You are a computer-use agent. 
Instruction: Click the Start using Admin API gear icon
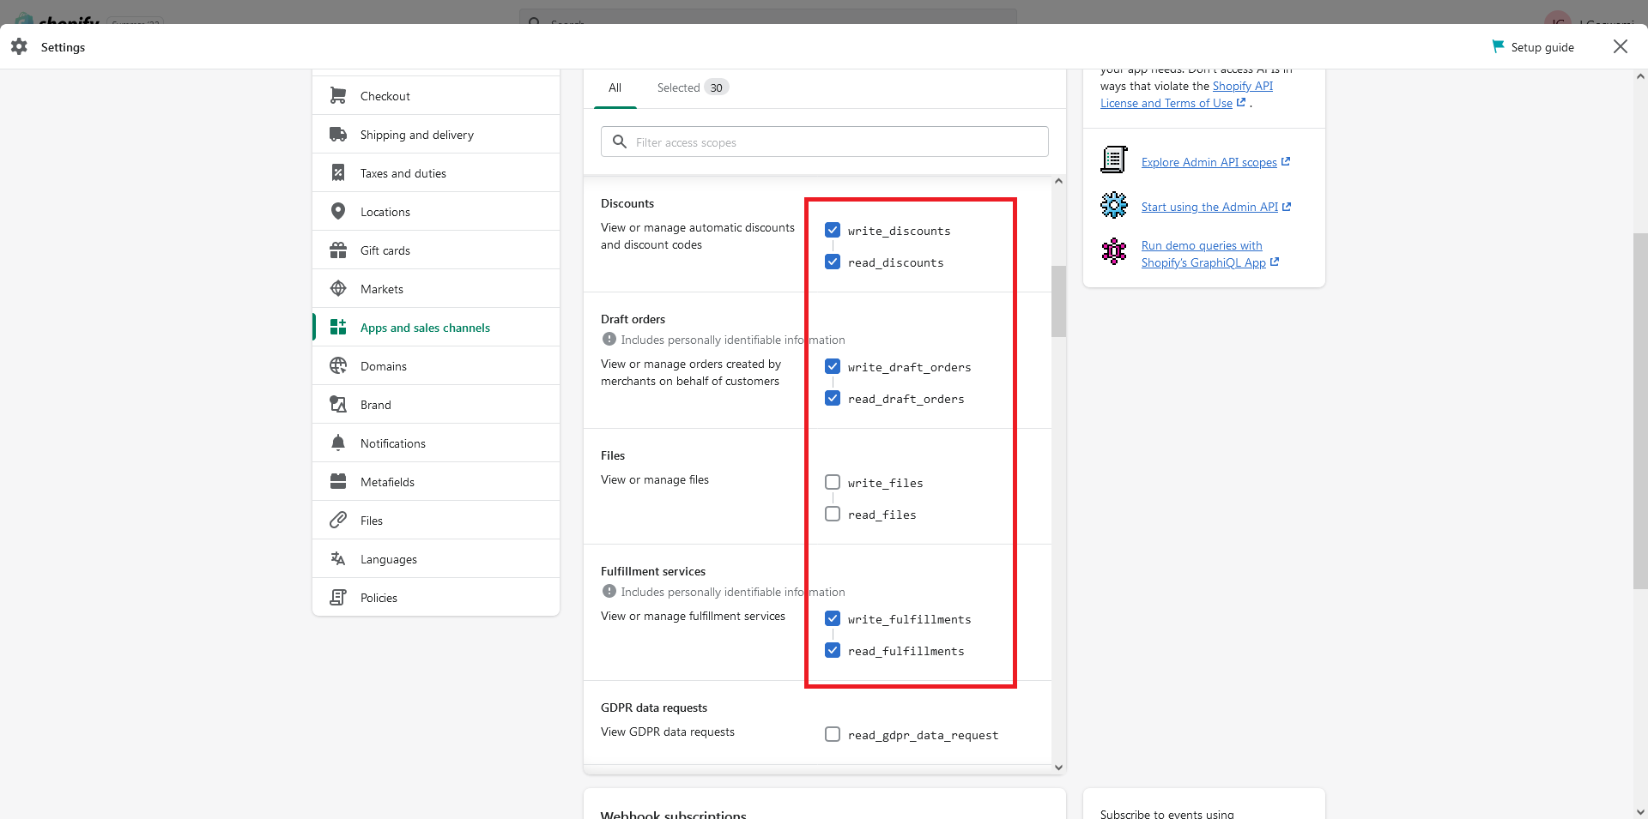[x=1114, y=205]
